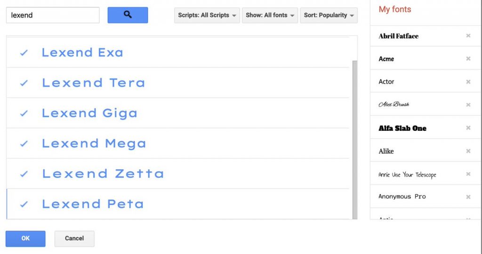
Task: Select Lexend Mega font entry
Action: 177,143
